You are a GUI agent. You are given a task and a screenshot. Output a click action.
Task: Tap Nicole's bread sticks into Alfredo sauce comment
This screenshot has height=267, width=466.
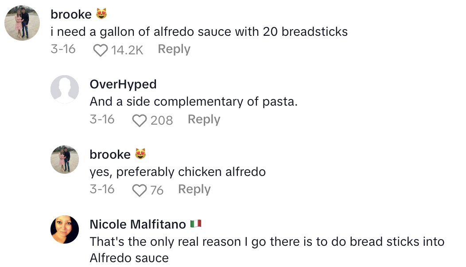point(266,250)
